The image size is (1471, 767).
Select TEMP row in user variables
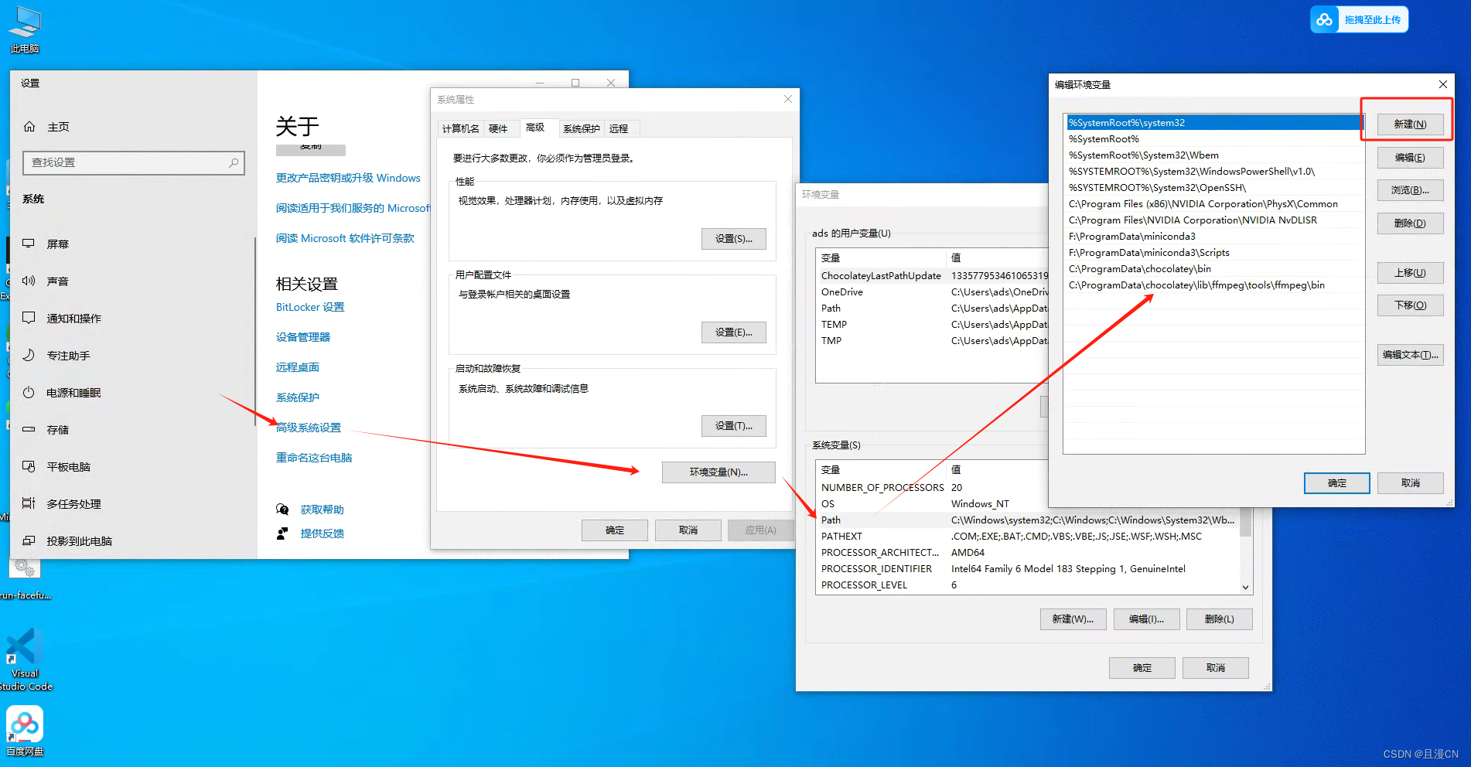point(933,325)
